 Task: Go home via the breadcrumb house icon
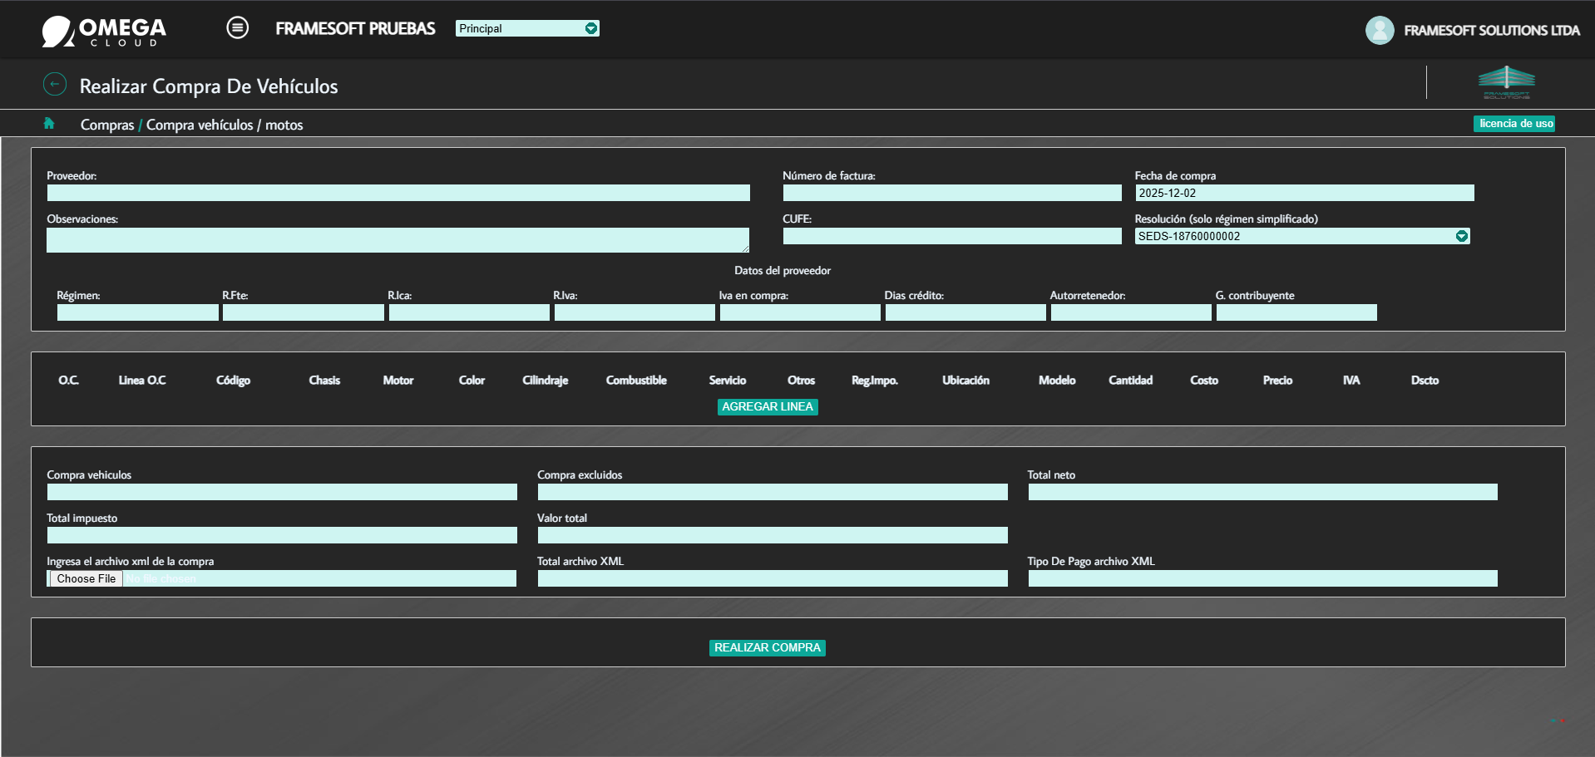point(49,123)
